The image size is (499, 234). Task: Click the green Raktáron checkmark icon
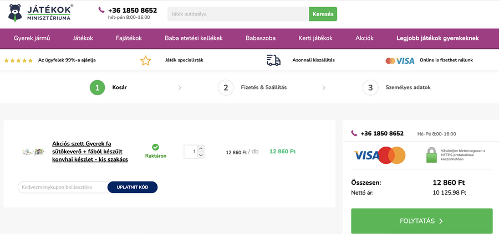(x=155, y=147)
